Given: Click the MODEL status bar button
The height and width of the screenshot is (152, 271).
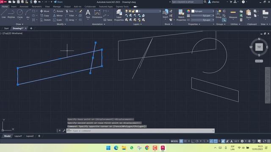Looking at the screenshot, I should [x=174, y=141].
